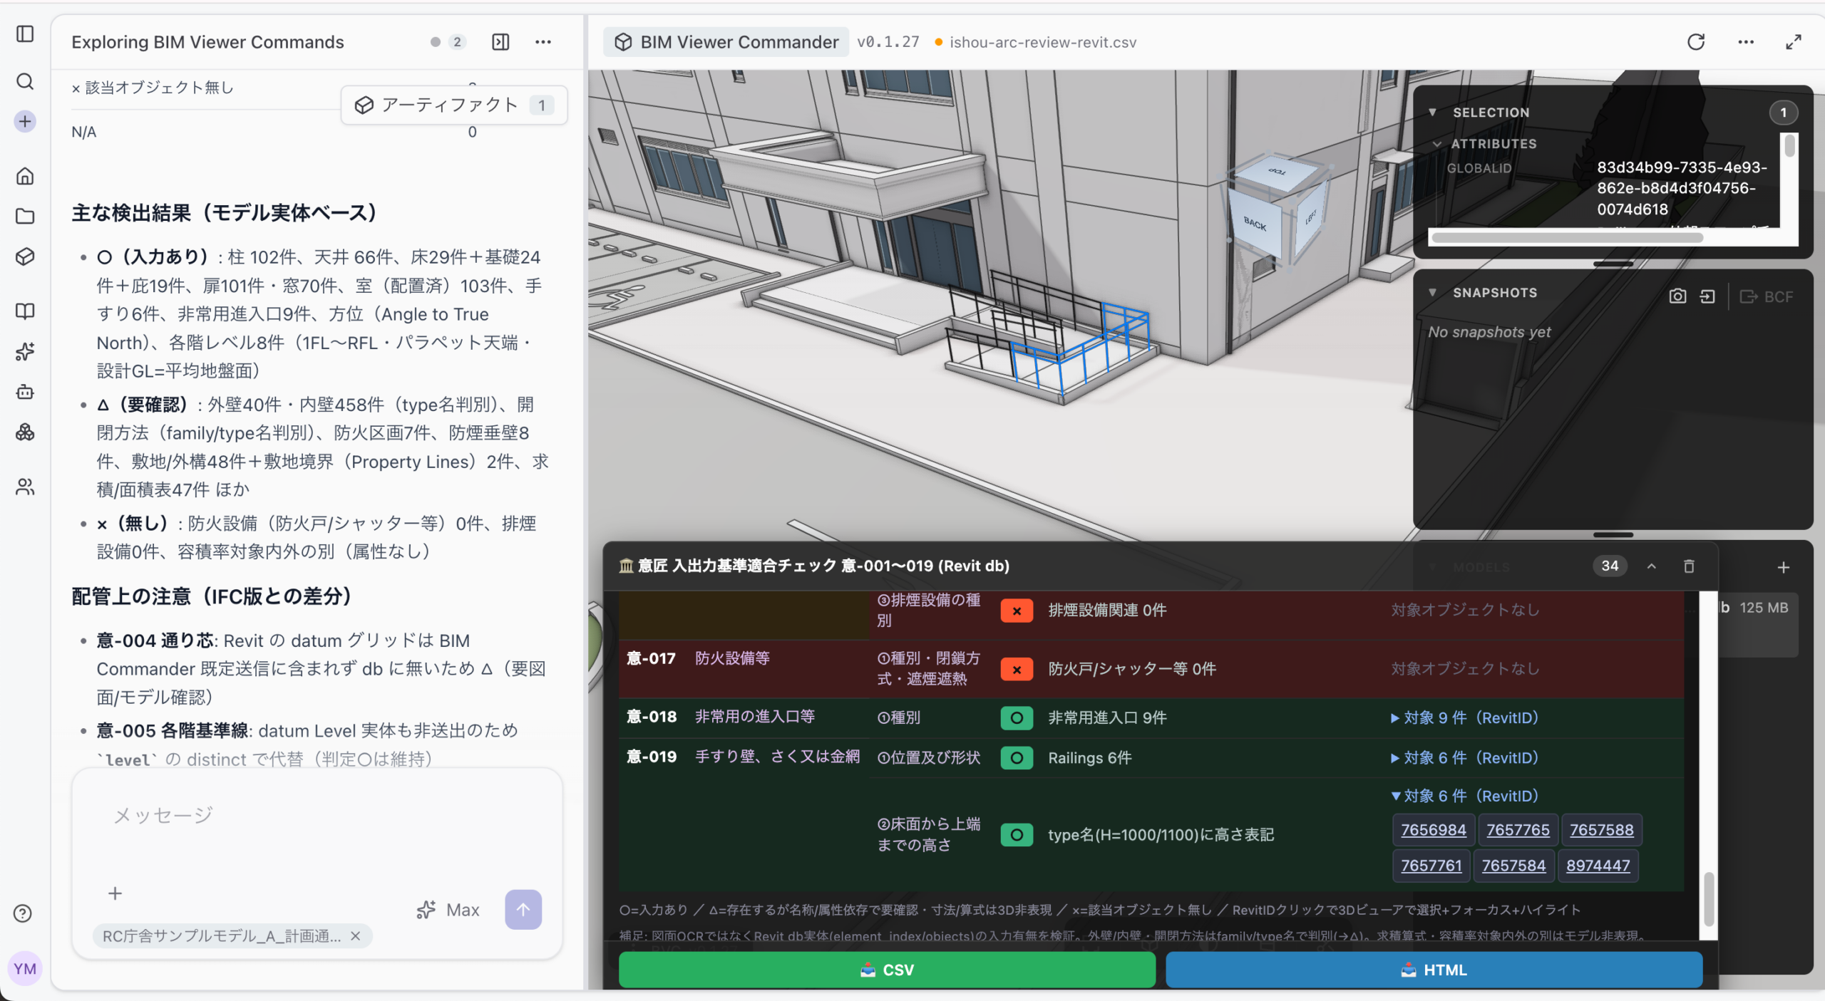This screenshot has width=1825, height=1001.
Task: Export results with the HTML button
Action: (1434, 970)
